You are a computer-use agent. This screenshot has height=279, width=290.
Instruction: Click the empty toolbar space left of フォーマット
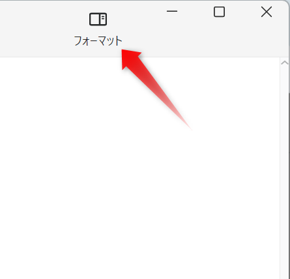(x=35, y=28)
